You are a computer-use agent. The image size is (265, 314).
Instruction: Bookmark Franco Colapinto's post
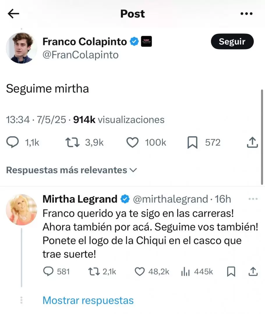click(192, 142)
